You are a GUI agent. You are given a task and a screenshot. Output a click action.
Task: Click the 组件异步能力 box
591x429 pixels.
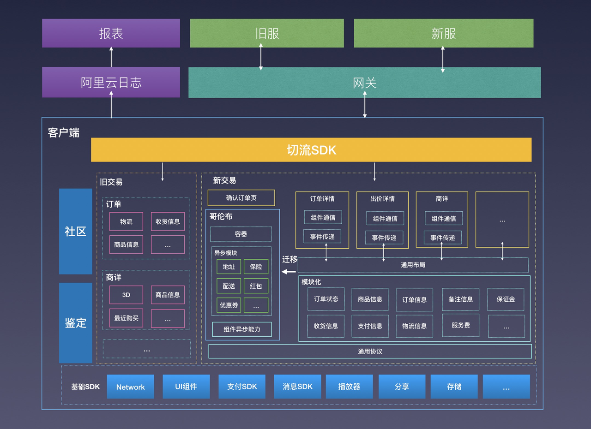(x=242, y=329)
